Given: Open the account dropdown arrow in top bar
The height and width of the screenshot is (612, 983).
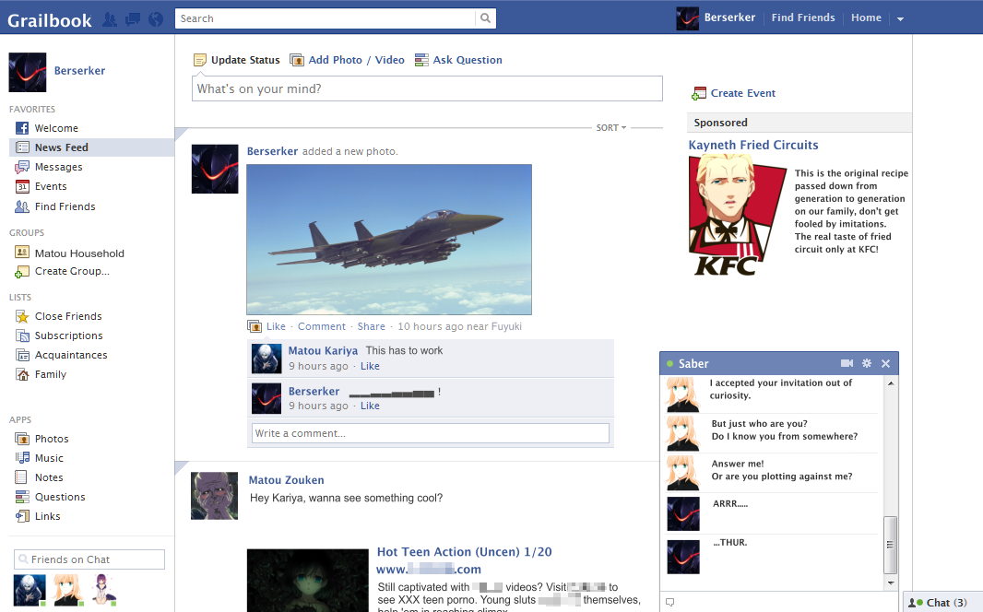Looking at the screenshot, I should click(x=900, y=18).
